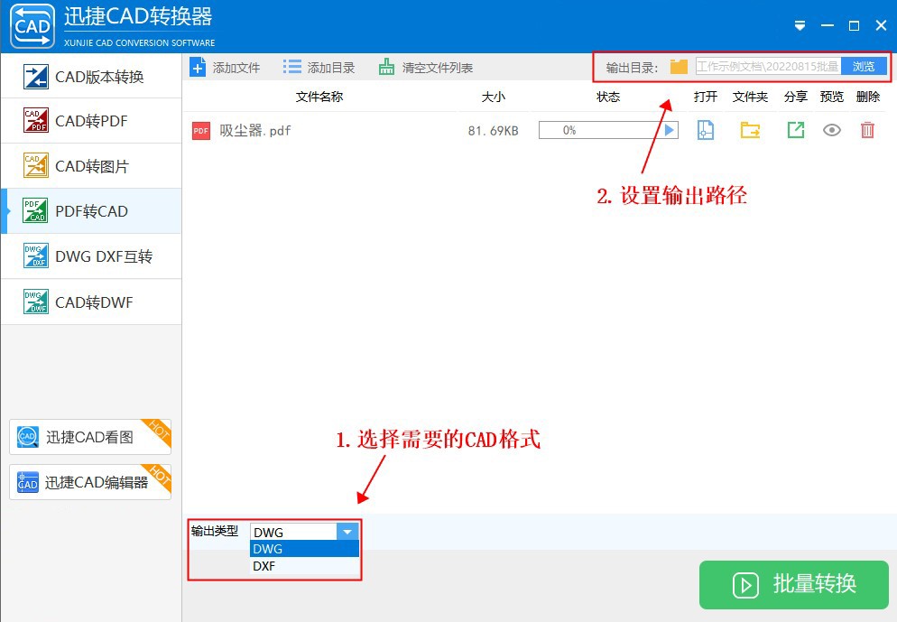Screen dimensions: 897x622
Task: 点击眼睛图标预览吸尘器.pdf
Action: [831, 130]
